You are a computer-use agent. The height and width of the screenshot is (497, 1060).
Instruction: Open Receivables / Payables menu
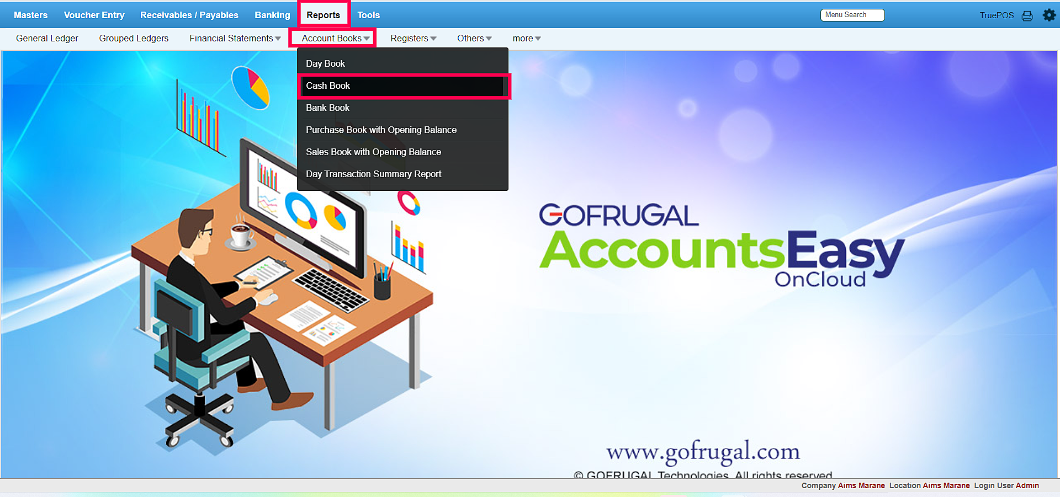pyautogui.click(x=189, y=15)
